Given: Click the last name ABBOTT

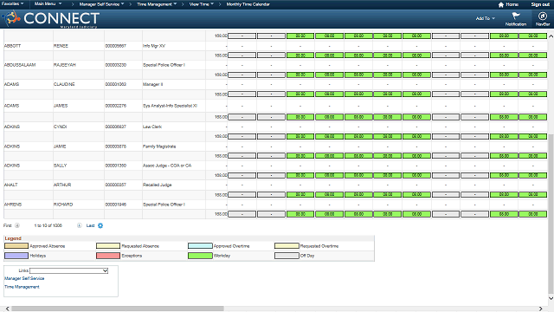Looking at the screenshot, I should pyautogui.click(x=12, y=46).
